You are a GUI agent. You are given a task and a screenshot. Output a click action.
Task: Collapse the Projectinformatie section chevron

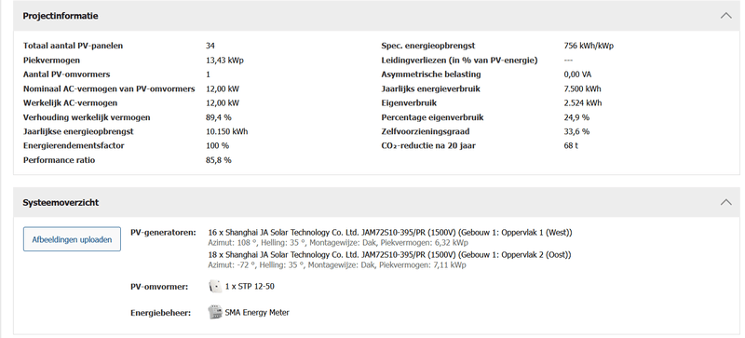726,16
